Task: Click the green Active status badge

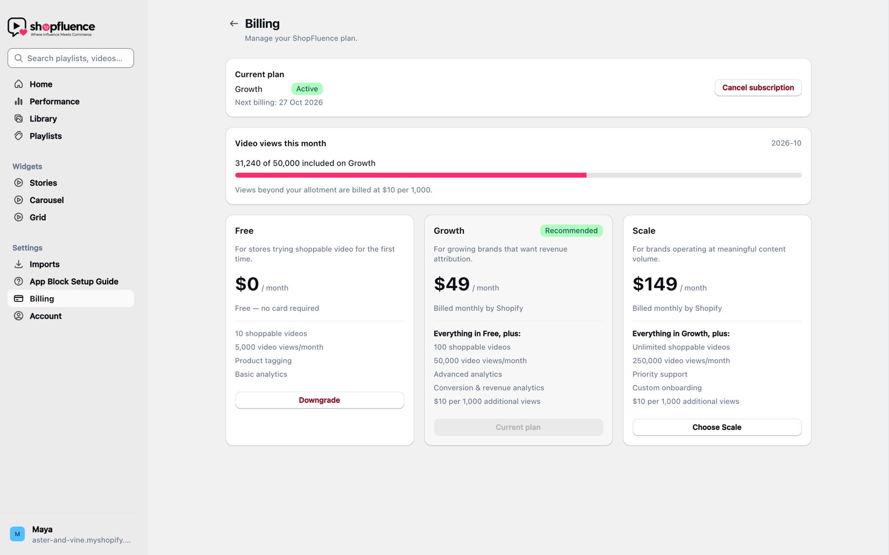Action: [x=307, y=89]
